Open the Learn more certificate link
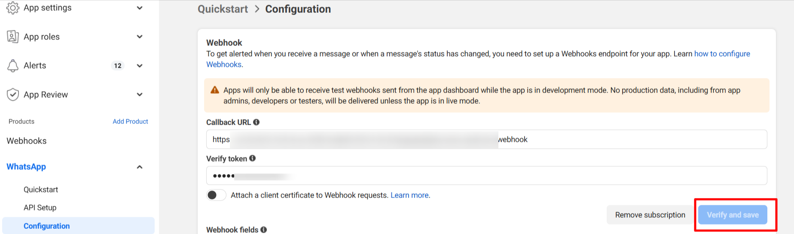 pos(410,195)
